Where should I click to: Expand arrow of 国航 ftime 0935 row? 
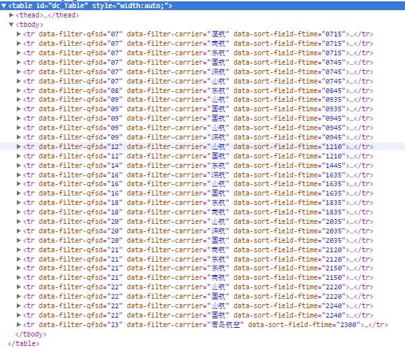[x=19, y=109]
